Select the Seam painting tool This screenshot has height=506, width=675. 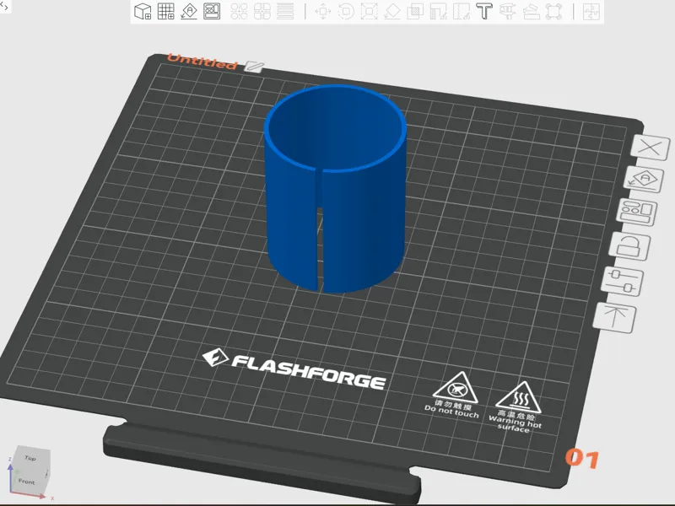click(461, 11)
